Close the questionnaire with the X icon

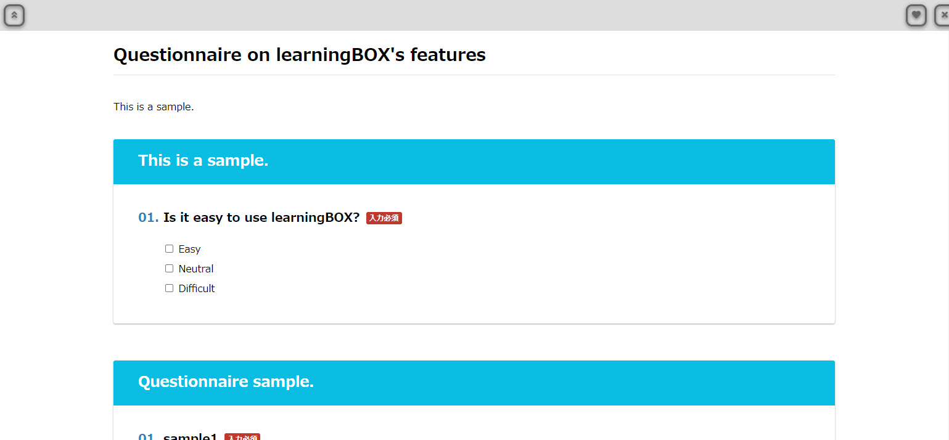pyautogui.click(x=943, y=15)
